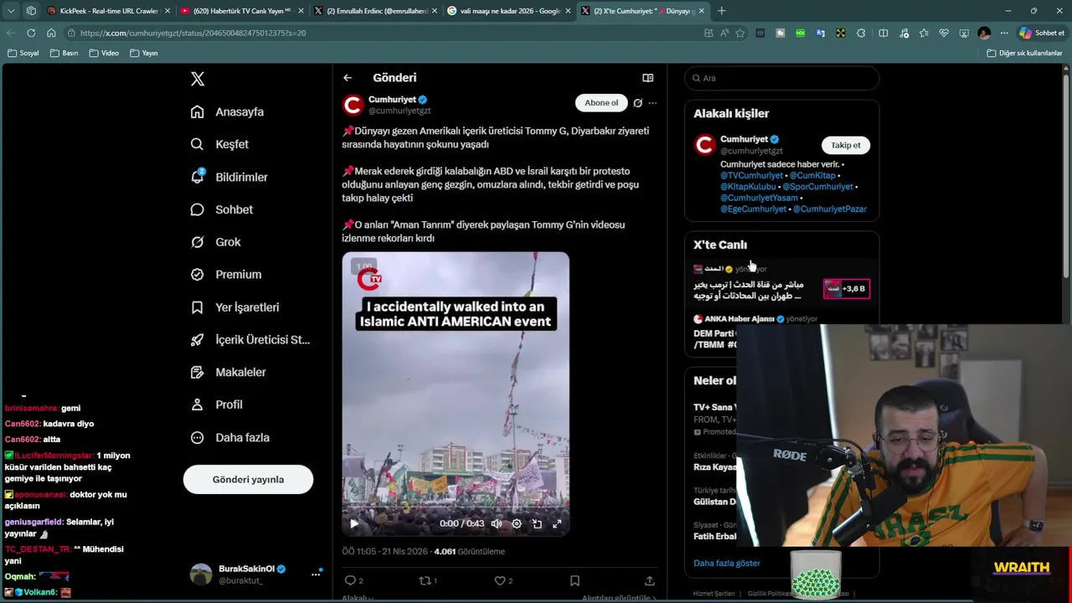Viewport: 1072px width, 603px height.
Task: Open favorites list icon
Action: click(x=924, y=33)
